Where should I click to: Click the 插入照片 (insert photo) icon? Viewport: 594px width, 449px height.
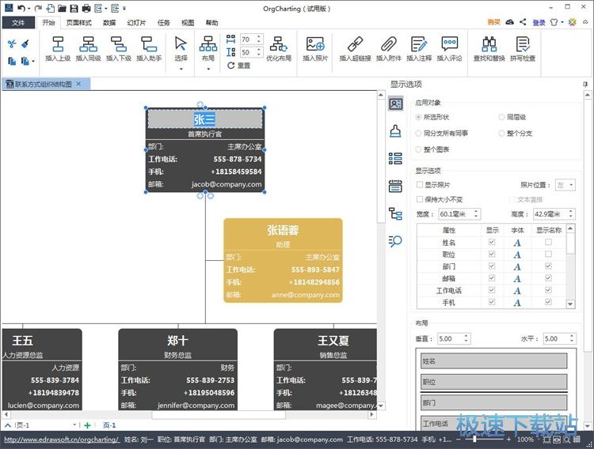[315, 44]
